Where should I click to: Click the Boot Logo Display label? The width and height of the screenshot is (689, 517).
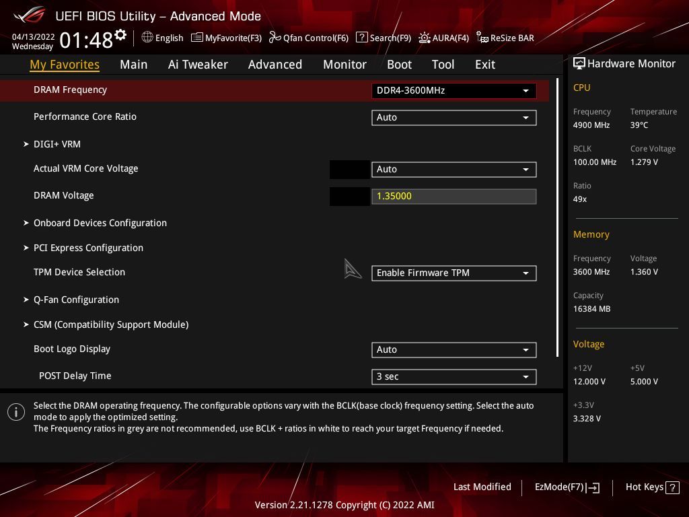click(72, 349)
